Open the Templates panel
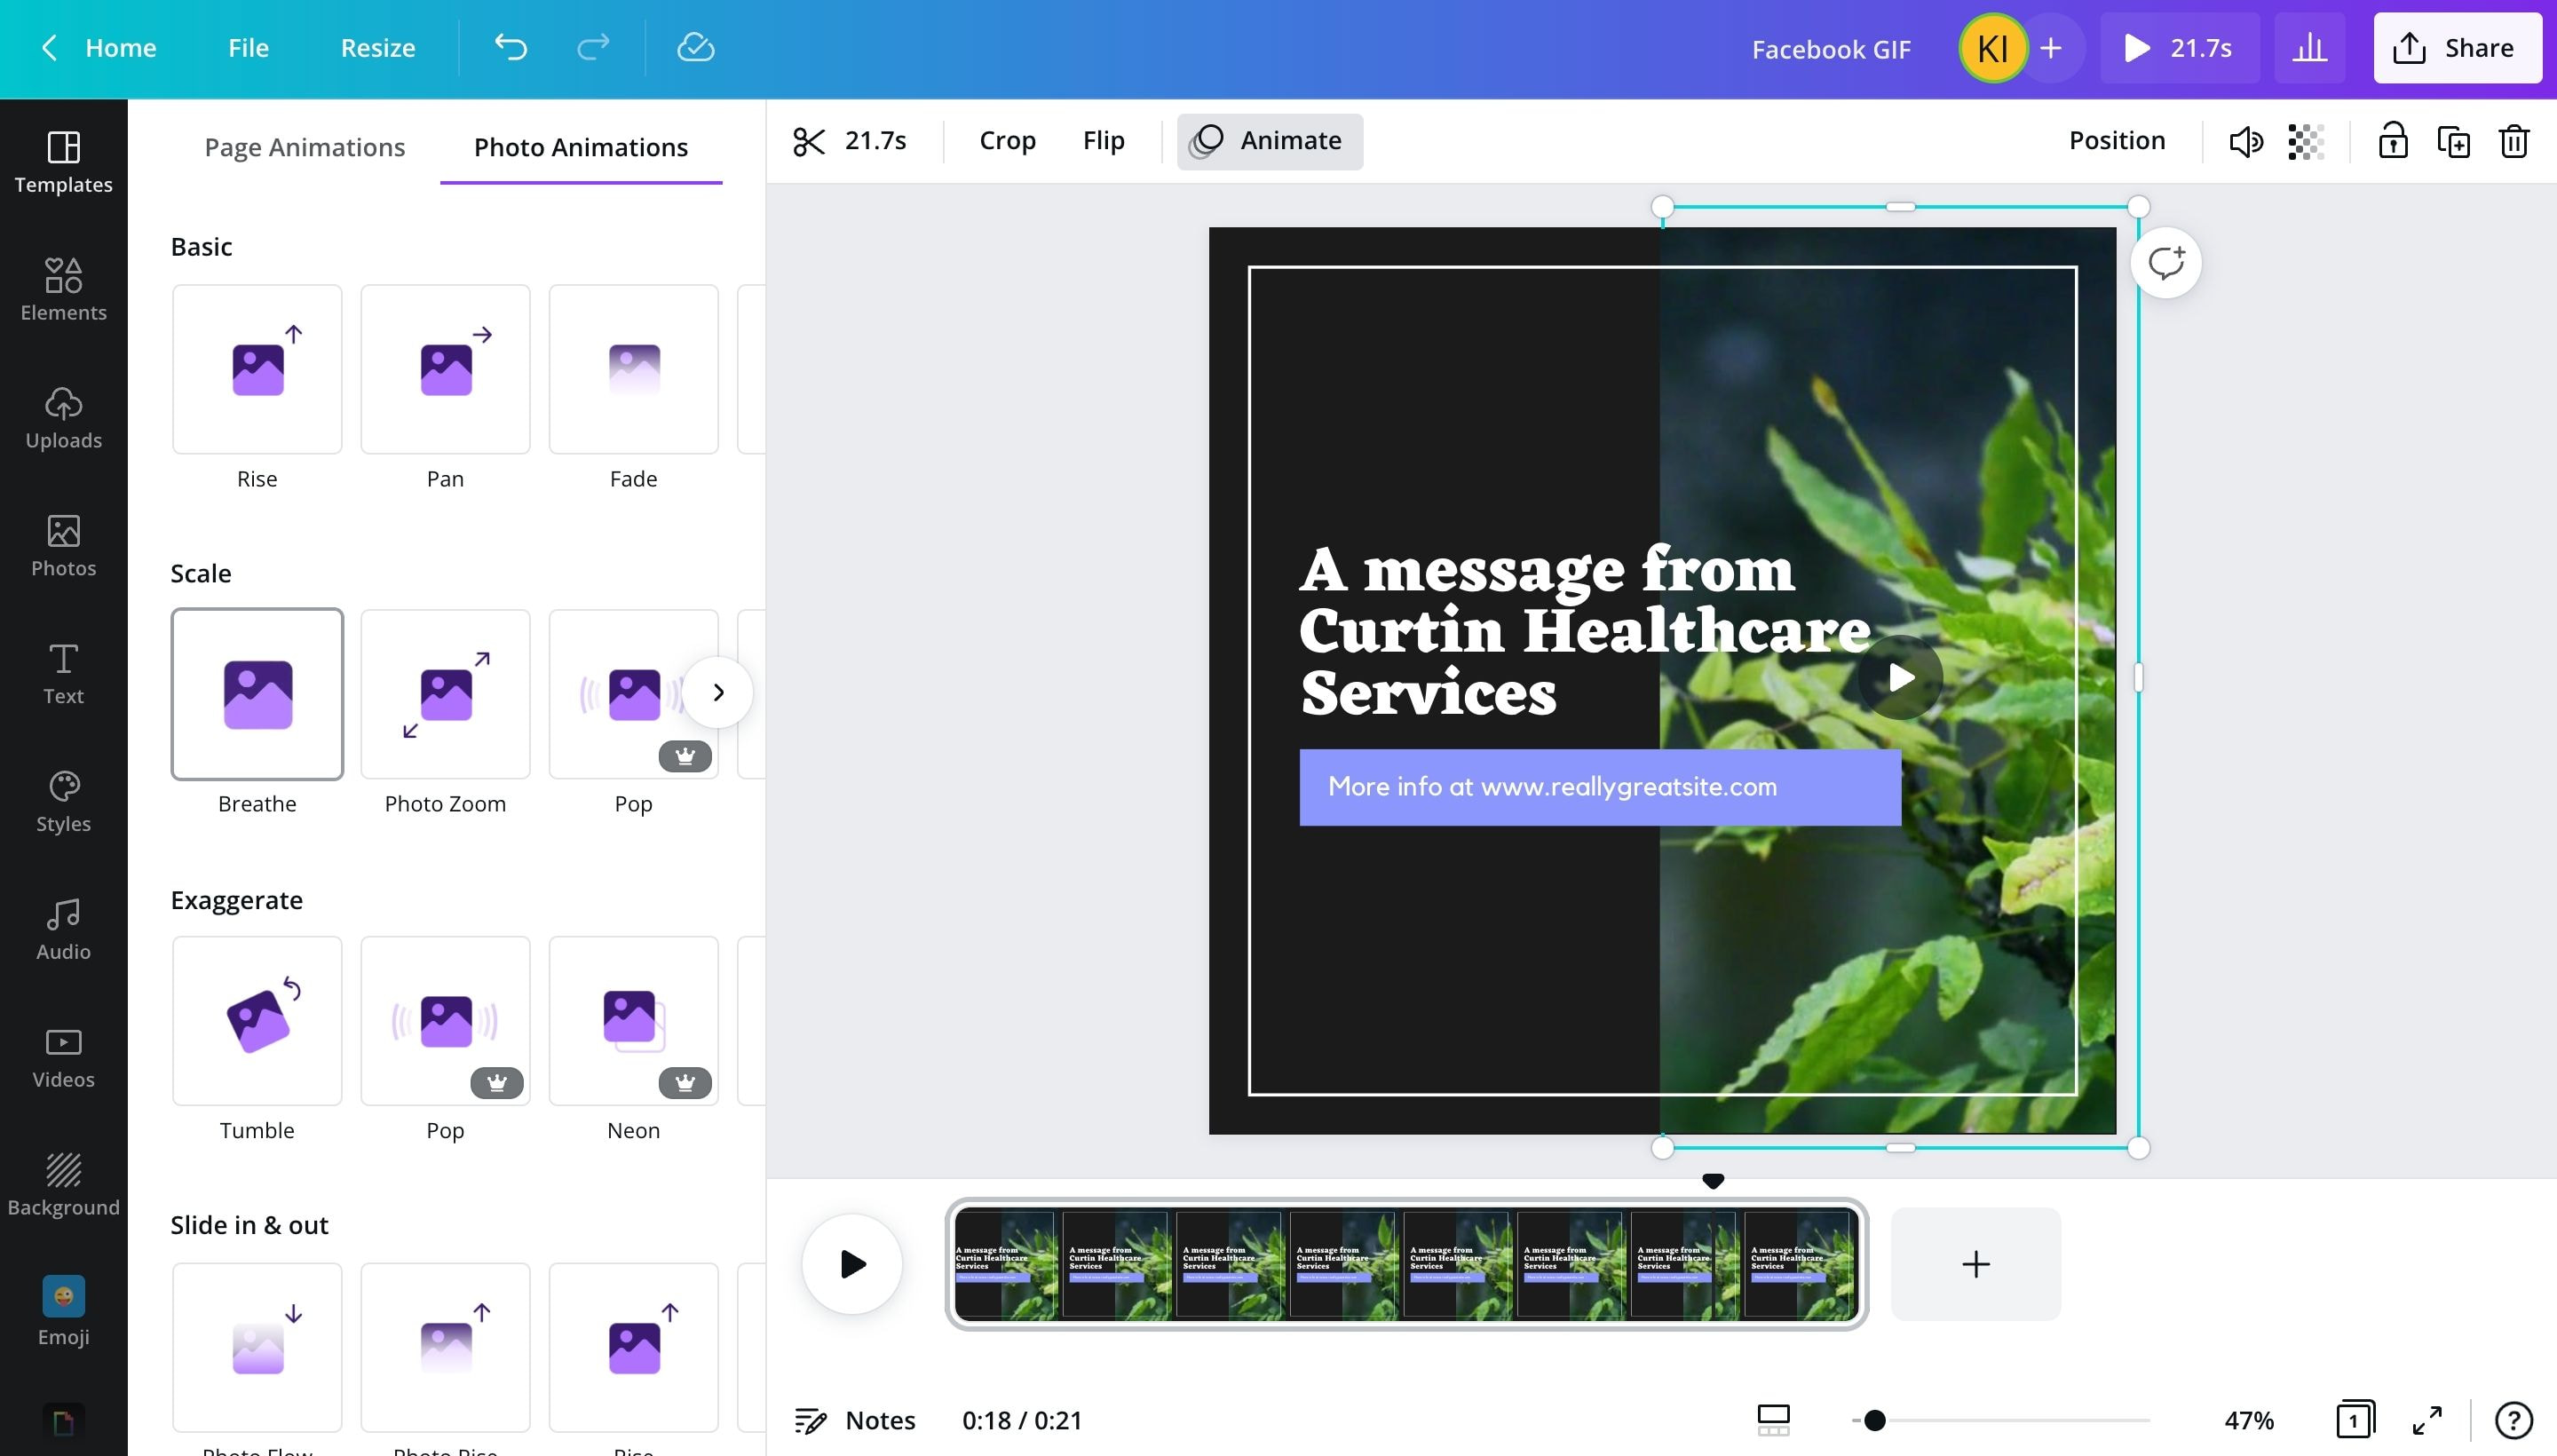The width and height of the screenshot is (2557, 1456). [x=63, y=163]
